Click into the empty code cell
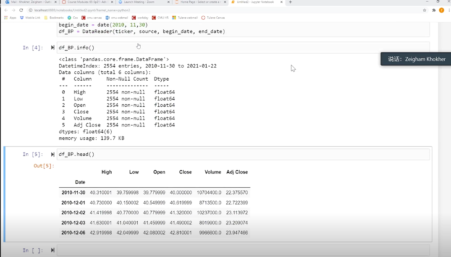The height and width of the screenshot is (257, 451). (243, 250)
